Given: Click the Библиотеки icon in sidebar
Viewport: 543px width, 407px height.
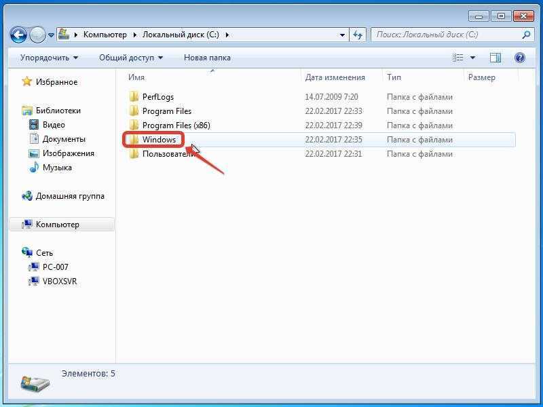Looking at the screenshot, I should tap(26, 111).
